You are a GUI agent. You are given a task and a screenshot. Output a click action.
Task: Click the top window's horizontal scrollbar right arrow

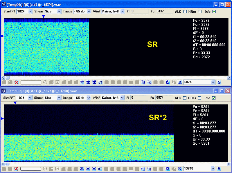229,78
